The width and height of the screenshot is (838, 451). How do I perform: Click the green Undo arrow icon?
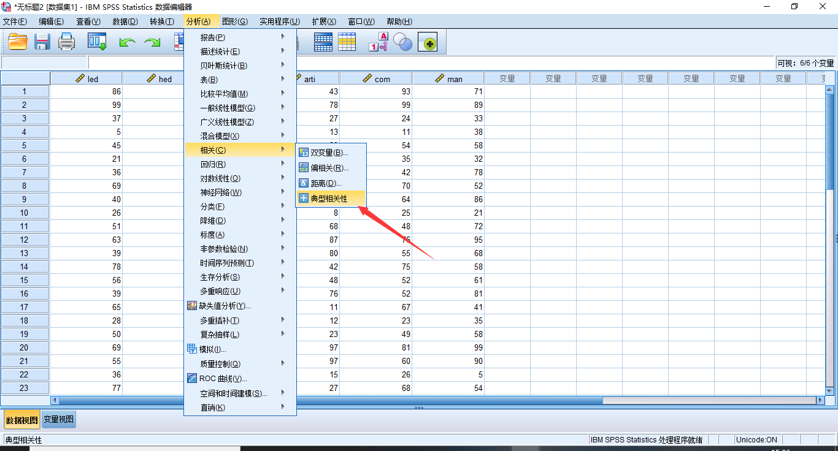click(127, 42)
